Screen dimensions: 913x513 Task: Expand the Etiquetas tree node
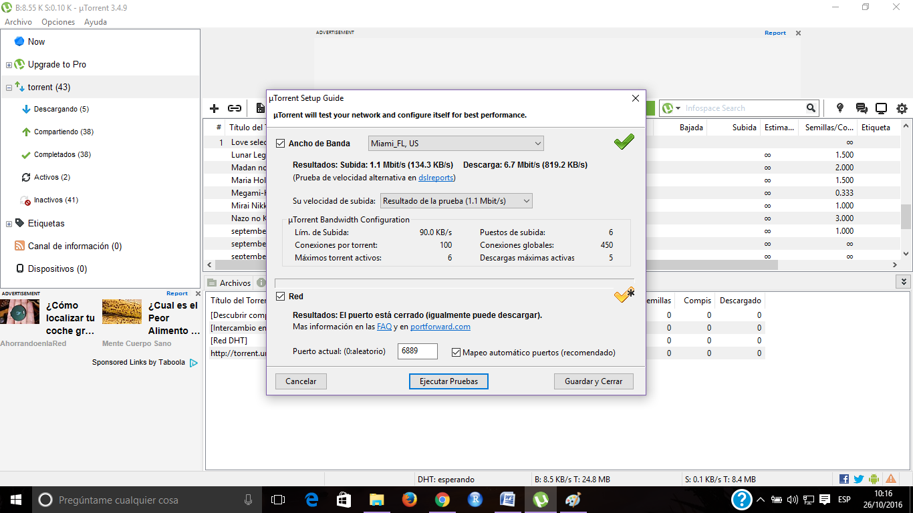[x=9, y=224]
